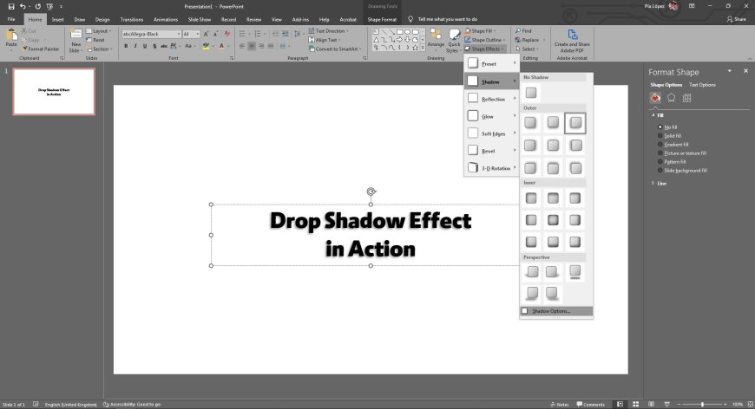Open the Layout dropdown
The height and width of the screenshot is (409, 755).
pyautogui.click(x=99, y=31)
